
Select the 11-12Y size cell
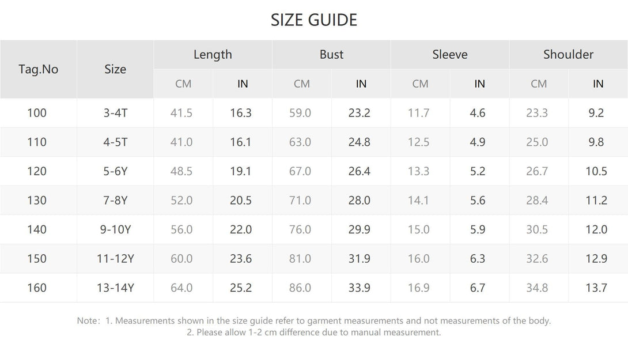(x=115, y=259)
